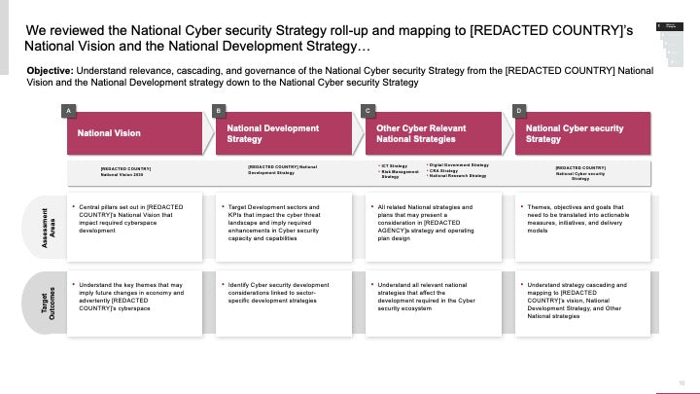Click the bold 'Objective:' label
Screen dimensions: 700x394
(x=50, y=71)
